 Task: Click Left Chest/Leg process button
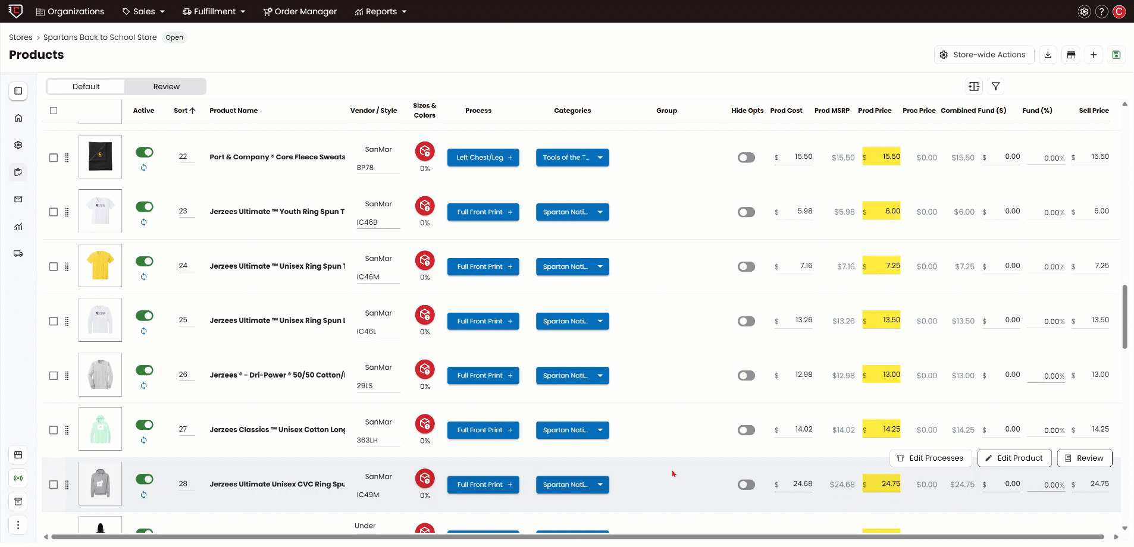483,158
